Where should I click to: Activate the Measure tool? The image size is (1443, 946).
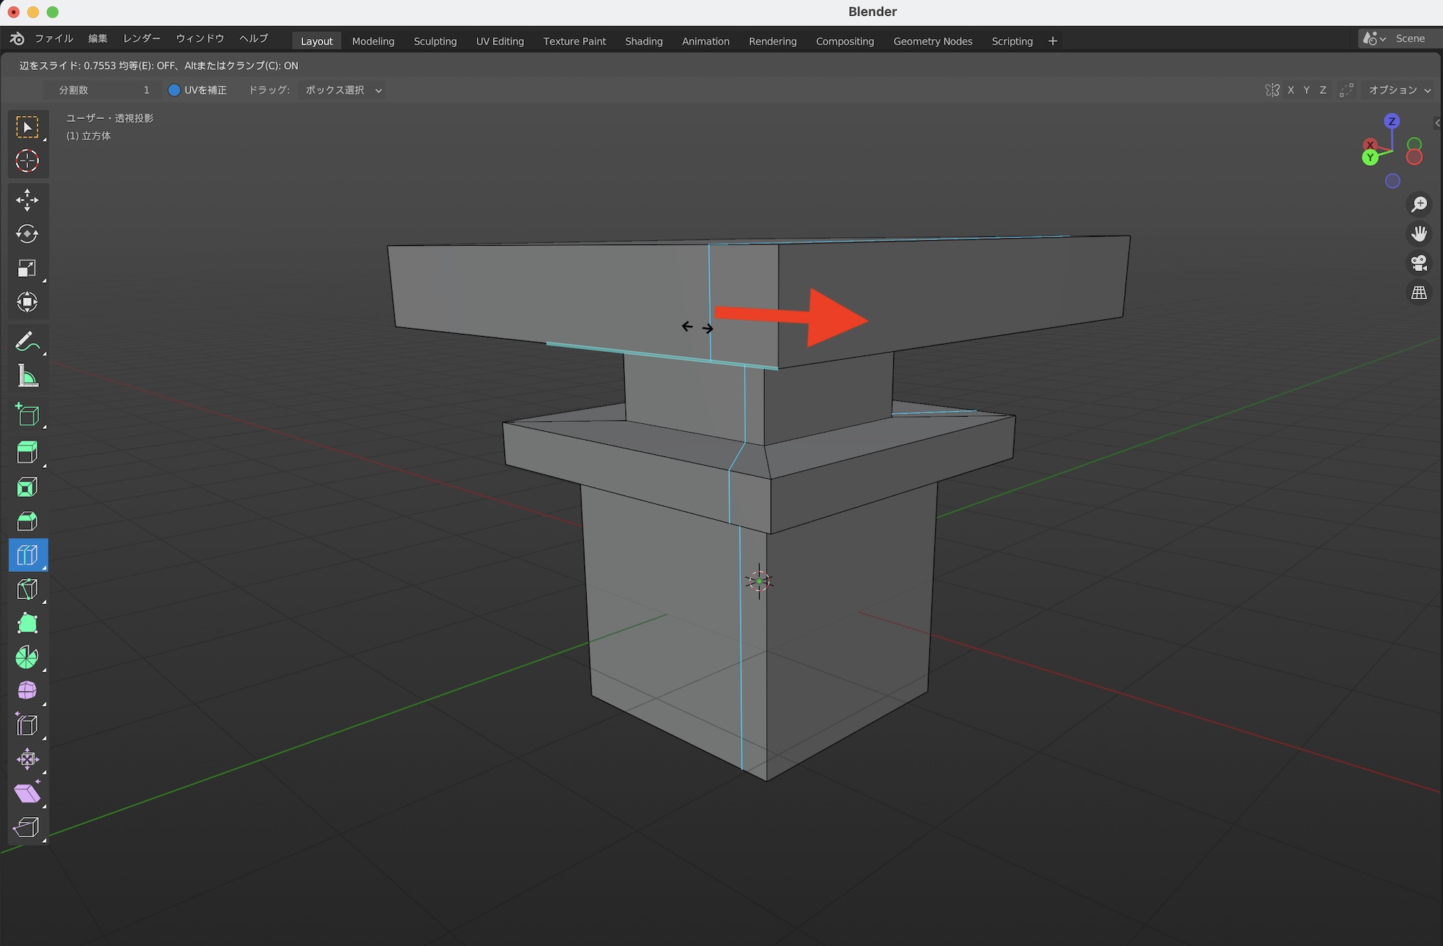click(x=27, y=376)
